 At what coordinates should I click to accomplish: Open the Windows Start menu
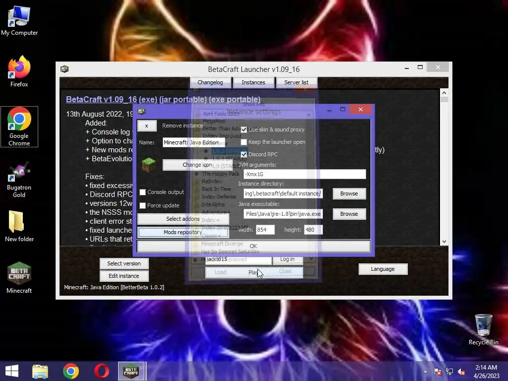(x=12, y=371)
